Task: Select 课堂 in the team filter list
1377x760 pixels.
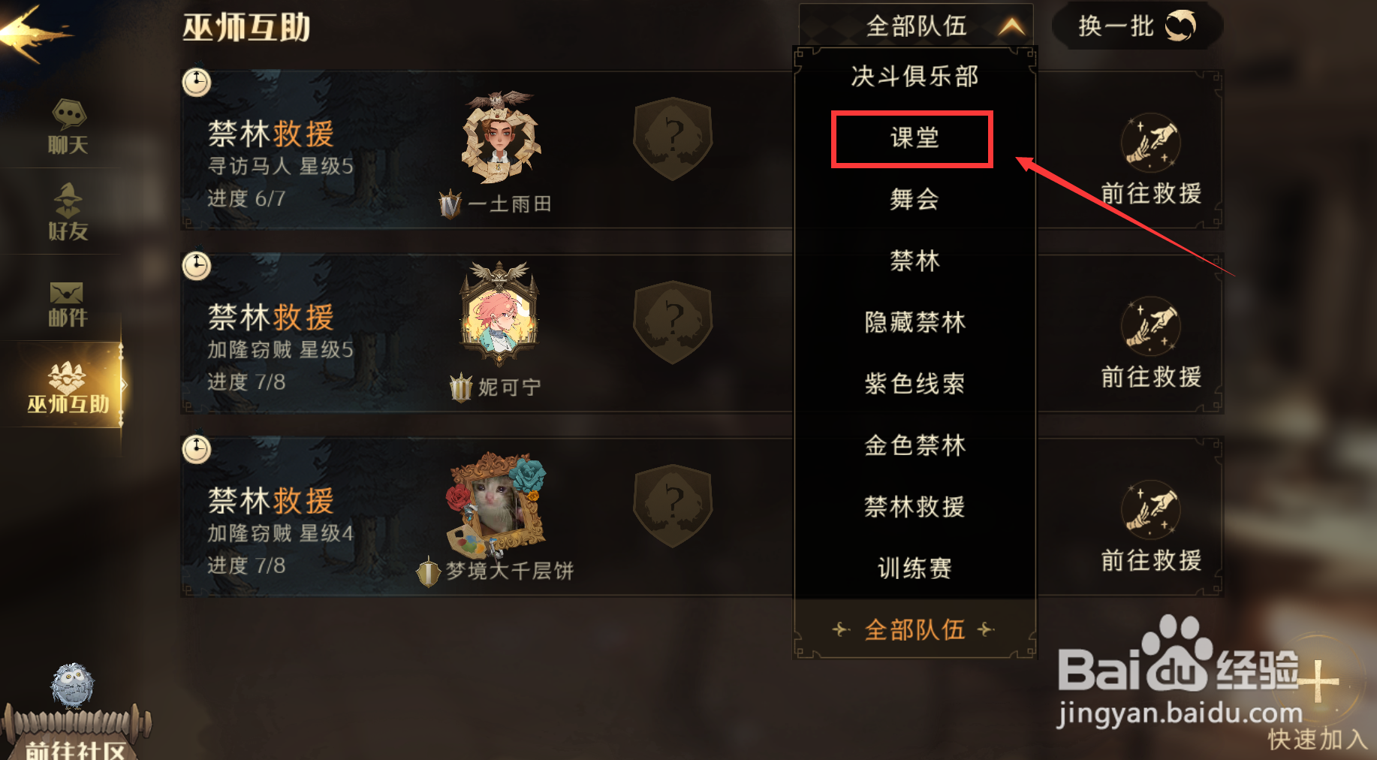Action: click(x=914, y=138)
